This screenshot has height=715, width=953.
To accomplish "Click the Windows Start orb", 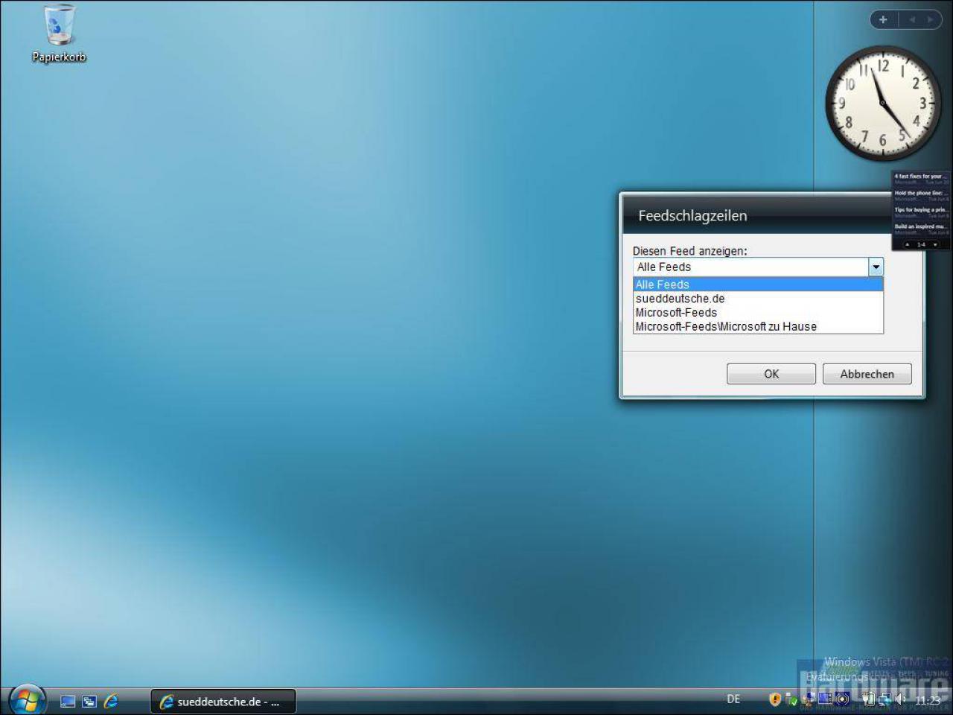I will pos(28,699).
